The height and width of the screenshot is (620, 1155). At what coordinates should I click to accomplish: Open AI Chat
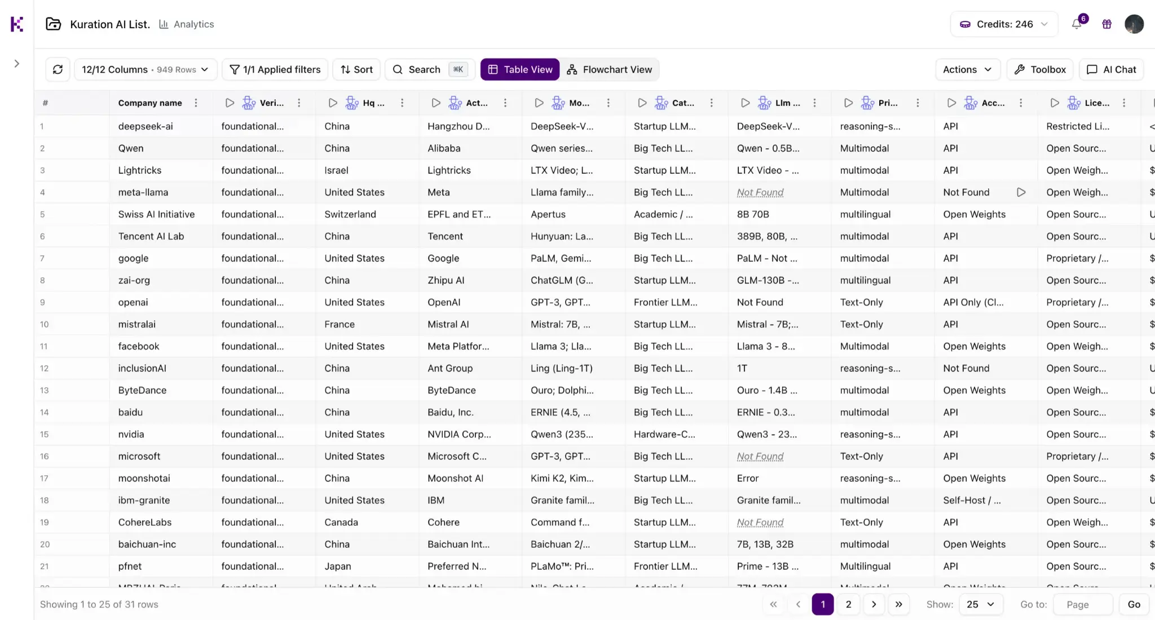click(1110, 69)
